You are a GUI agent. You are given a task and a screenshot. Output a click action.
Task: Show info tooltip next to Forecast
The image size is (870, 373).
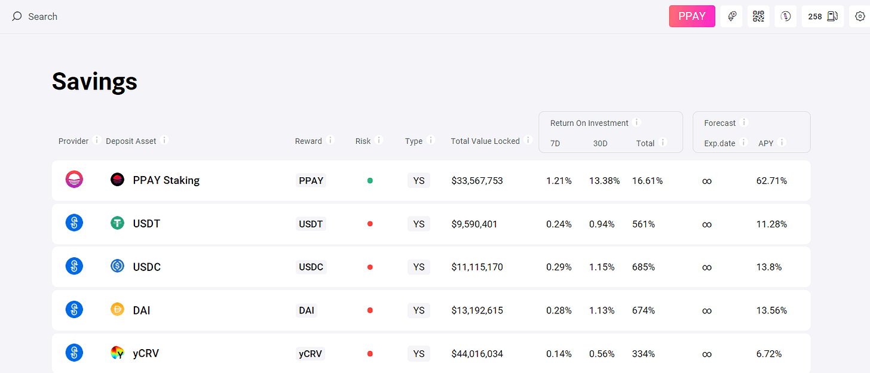[x=745, y=122]
